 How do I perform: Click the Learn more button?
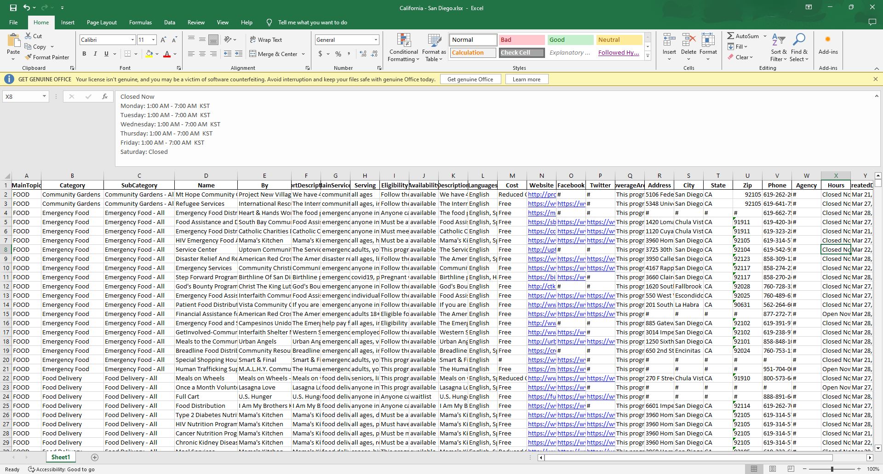(x=526, y=79)
